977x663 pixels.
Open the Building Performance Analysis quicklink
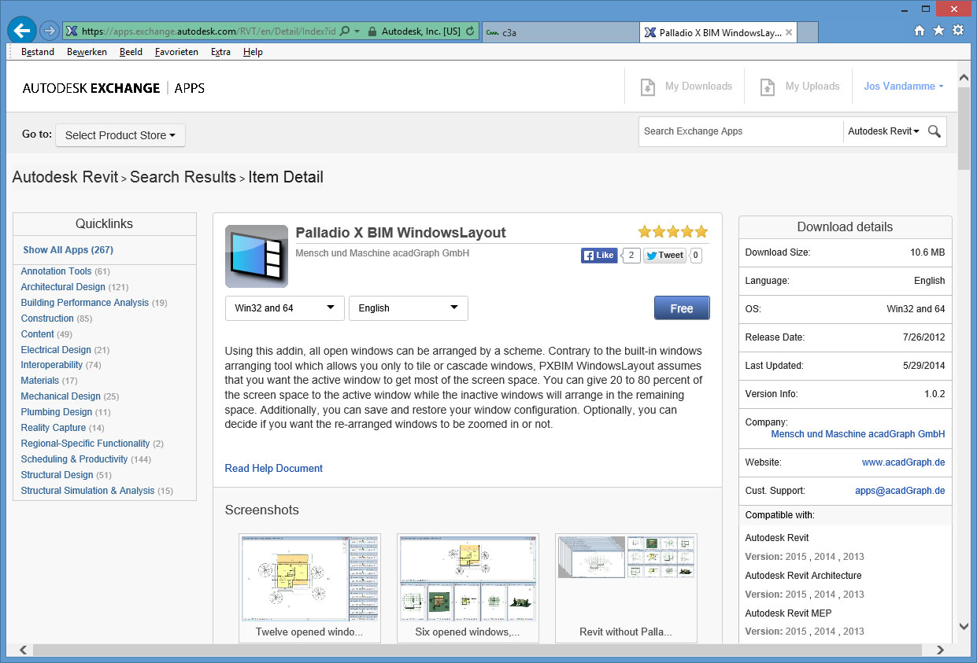point(84,303)
